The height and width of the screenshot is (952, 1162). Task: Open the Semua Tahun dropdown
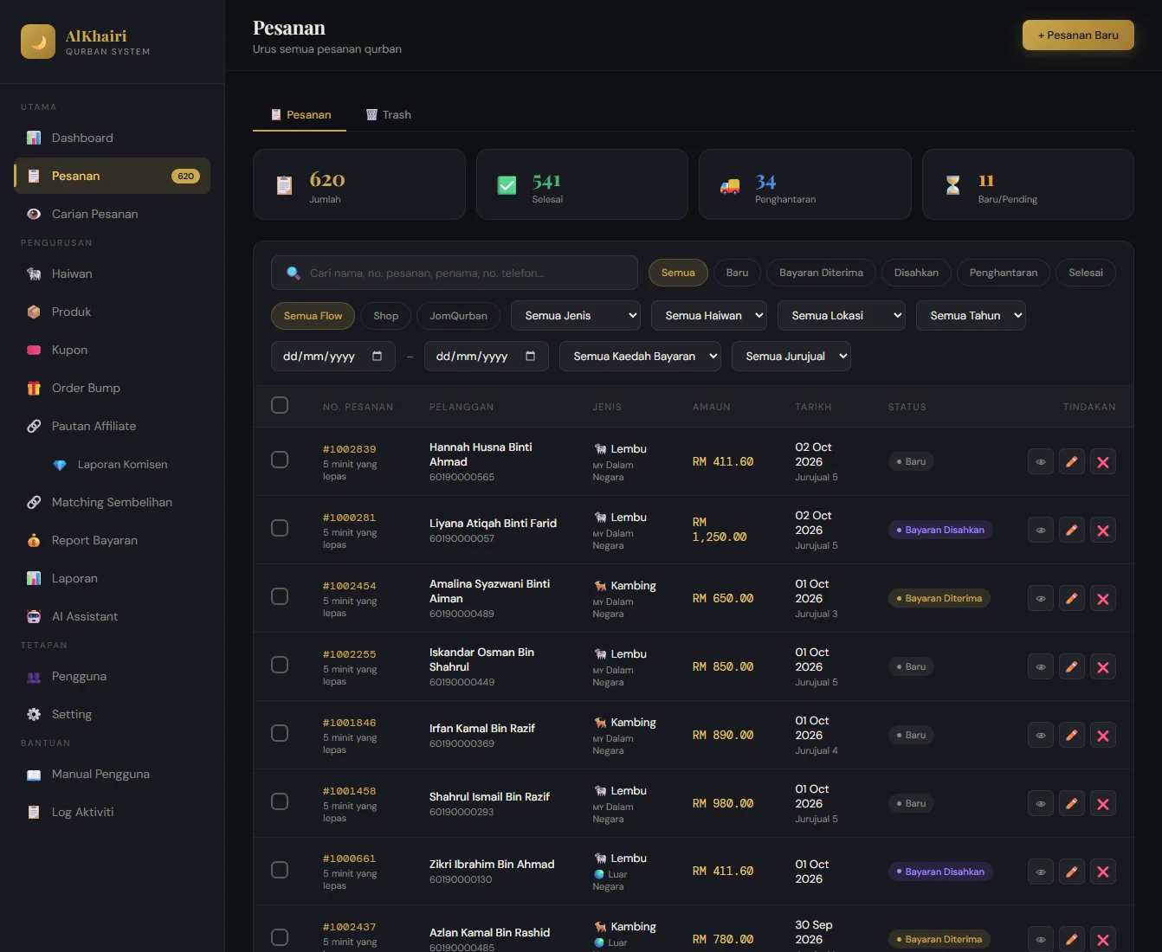(971, 315)
